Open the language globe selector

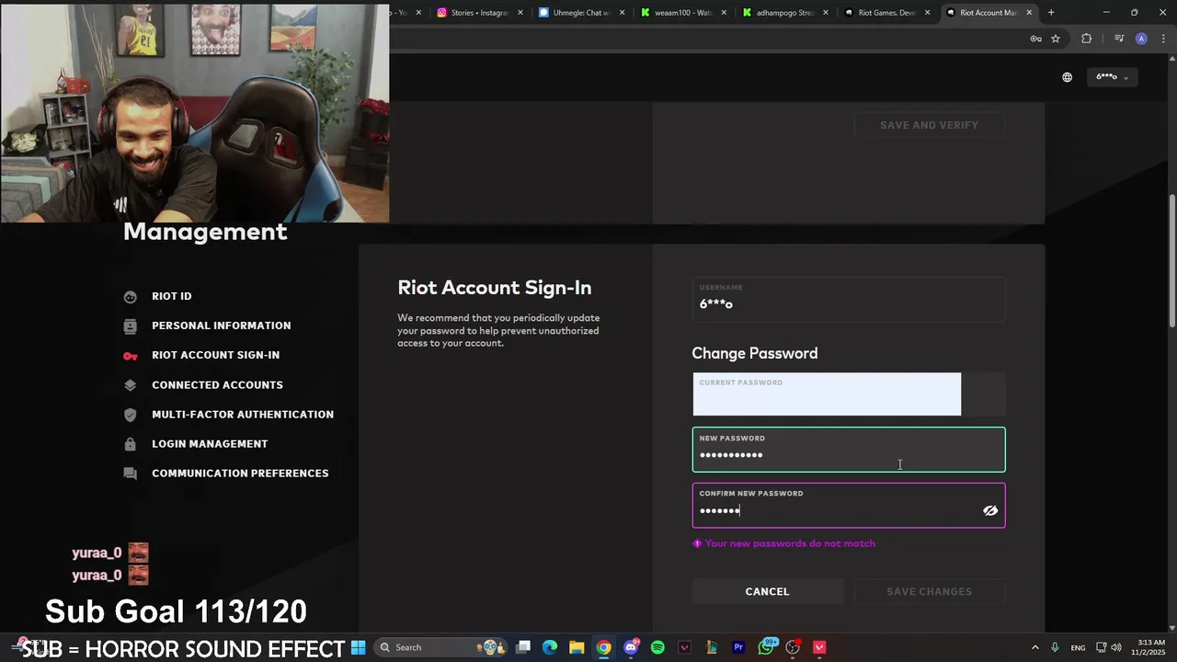pos(1067,77)
